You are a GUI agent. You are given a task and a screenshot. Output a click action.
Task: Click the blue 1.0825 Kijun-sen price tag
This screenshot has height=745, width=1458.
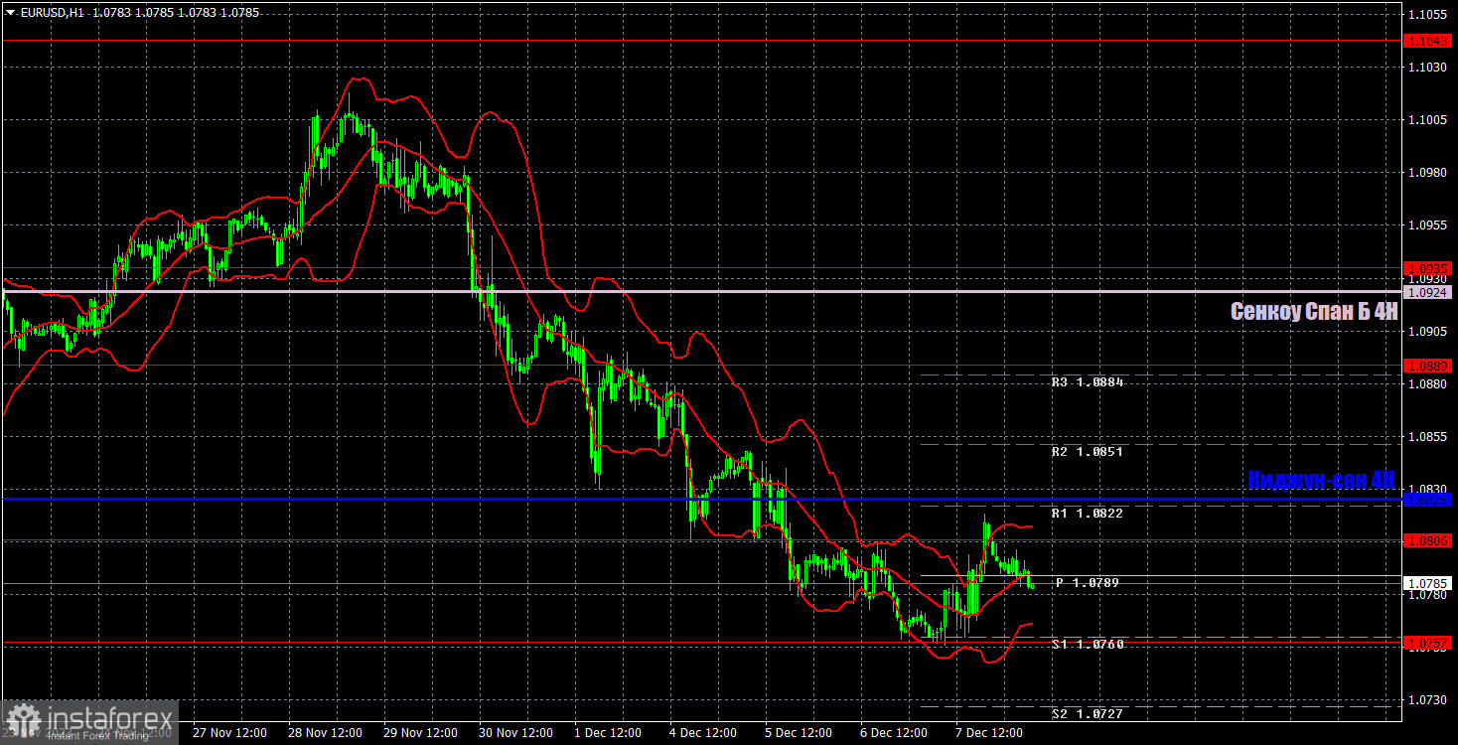click(1429, 499)
